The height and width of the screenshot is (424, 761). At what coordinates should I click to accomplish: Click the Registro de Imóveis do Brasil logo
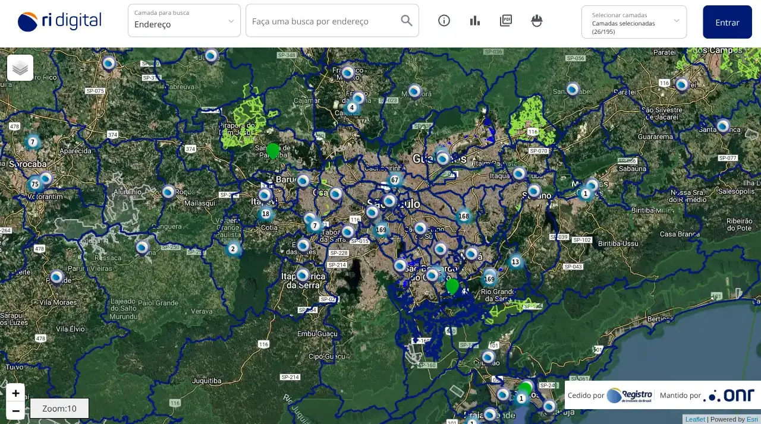coord(629,395)
